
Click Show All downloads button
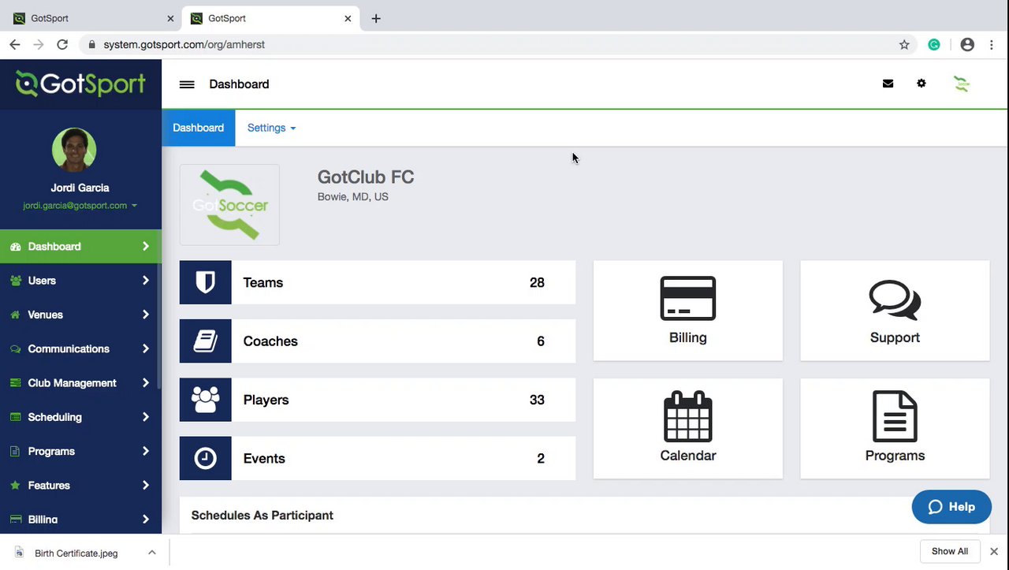(949, 552)
